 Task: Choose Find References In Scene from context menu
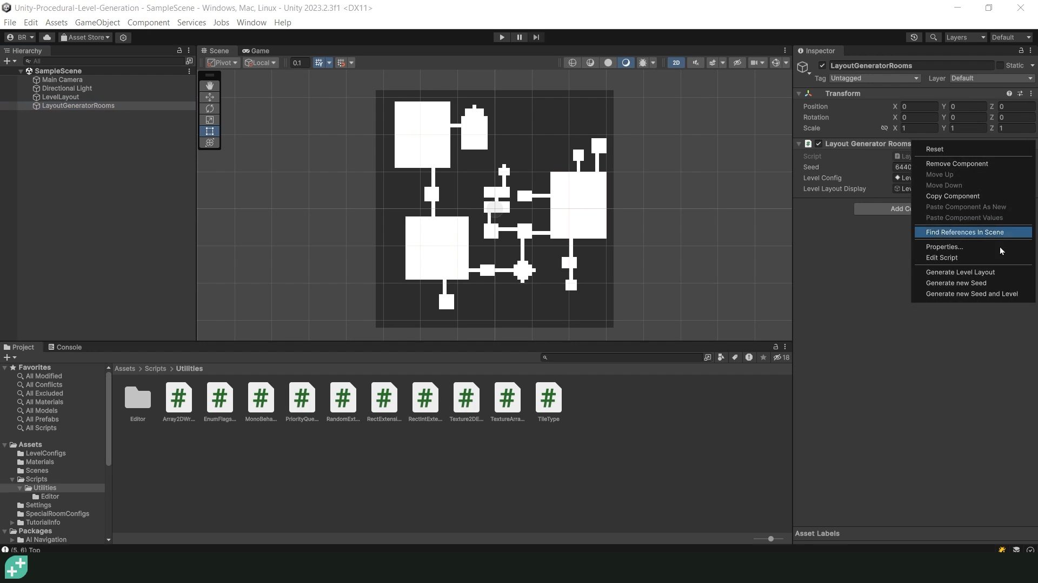tap(964, 232)
